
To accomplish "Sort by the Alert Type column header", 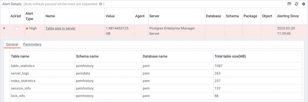I will tap(29, 16).
